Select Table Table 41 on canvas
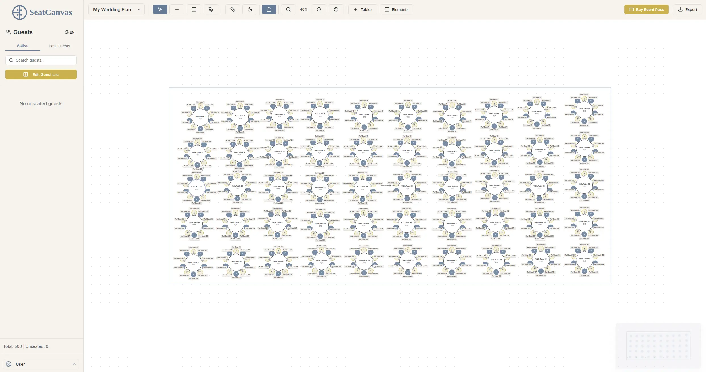This screenshot has width=706, height=372. (194, 263)
